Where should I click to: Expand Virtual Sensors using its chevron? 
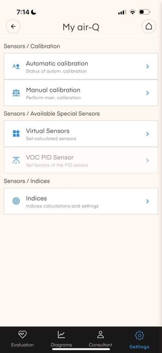coord(148,134)
